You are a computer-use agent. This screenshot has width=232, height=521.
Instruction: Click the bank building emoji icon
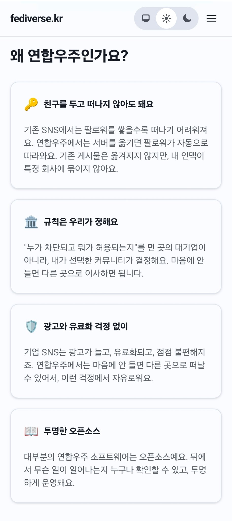(x=31, y=222)
